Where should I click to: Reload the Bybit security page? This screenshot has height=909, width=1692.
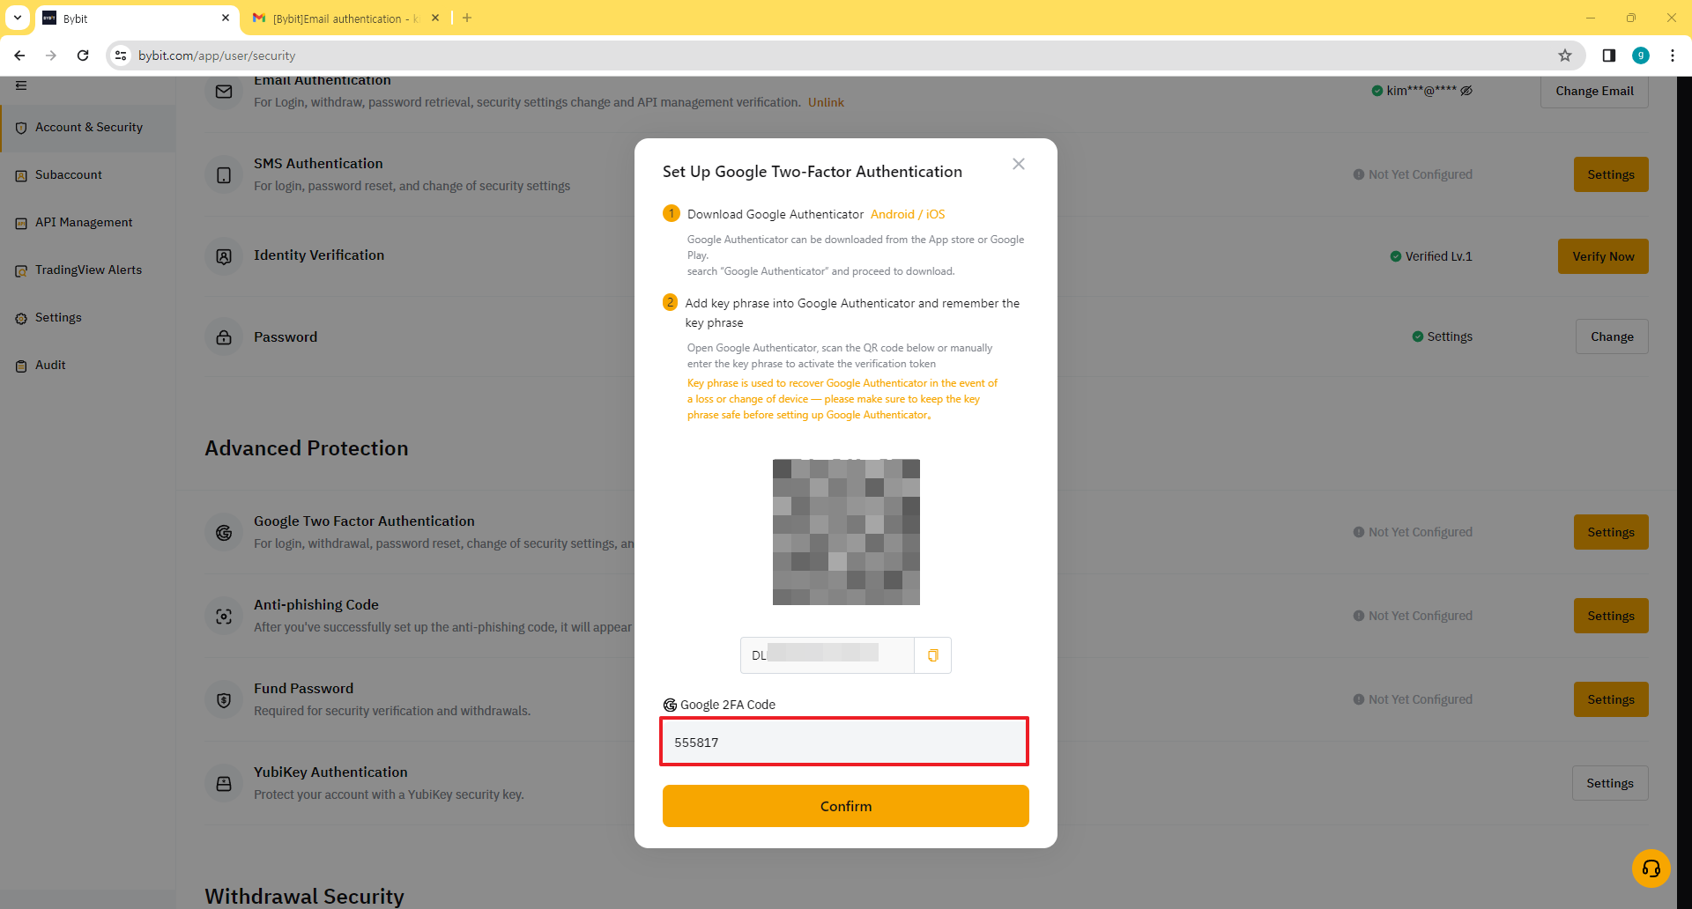point(83,55)
